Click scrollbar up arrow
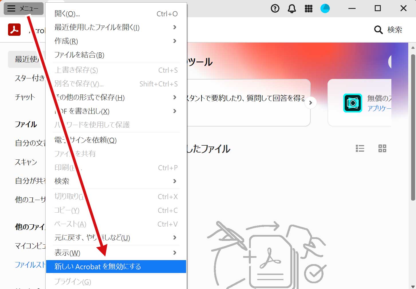 [413, 48]
